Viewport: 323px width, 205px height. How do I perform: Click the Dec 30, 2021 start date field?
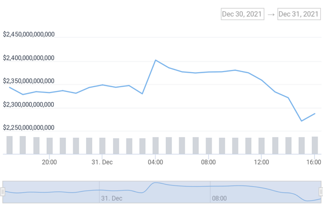coord(242,14)
